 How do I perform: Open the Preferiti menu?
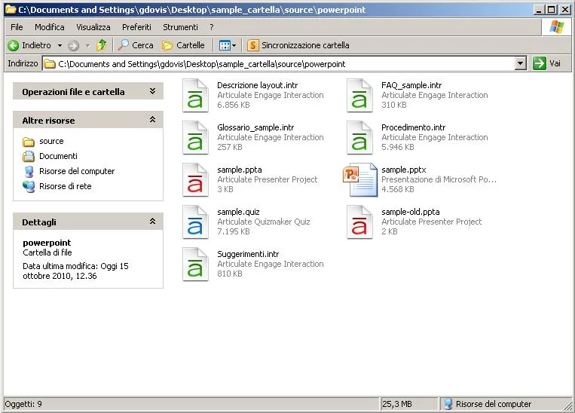tap(136, 27)
